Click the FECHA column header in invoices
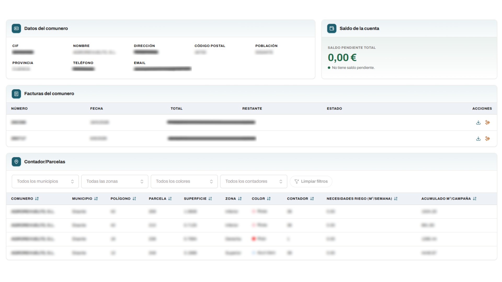 [96, 109]
